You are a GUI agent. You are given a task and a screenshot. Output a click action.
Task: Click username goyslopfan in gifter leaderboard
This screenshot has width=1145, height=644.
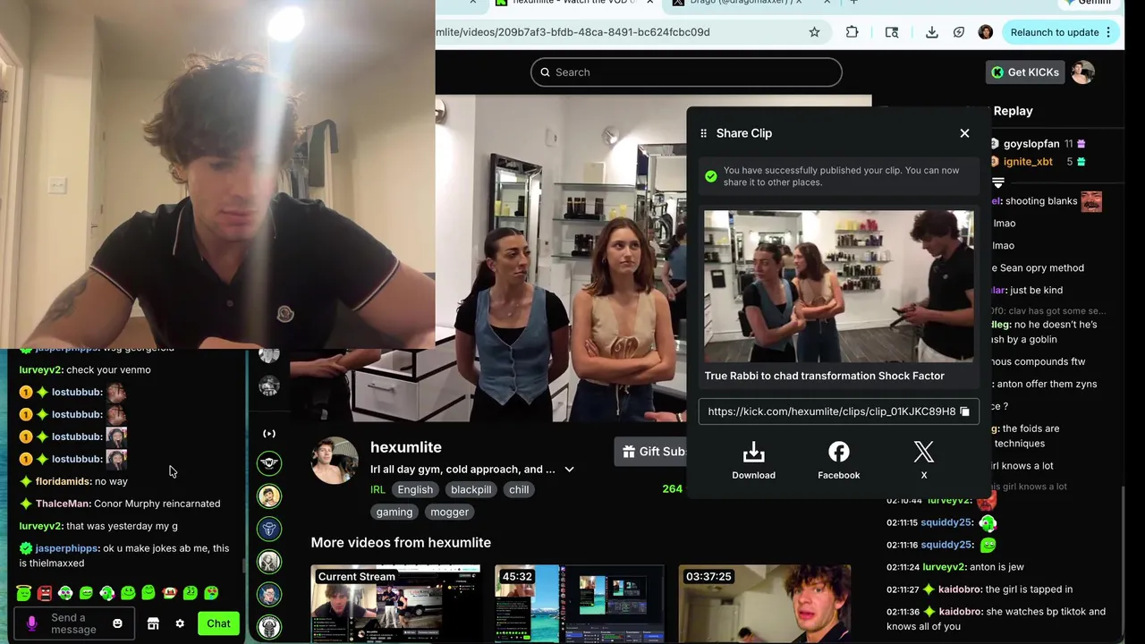point(1031,144)
